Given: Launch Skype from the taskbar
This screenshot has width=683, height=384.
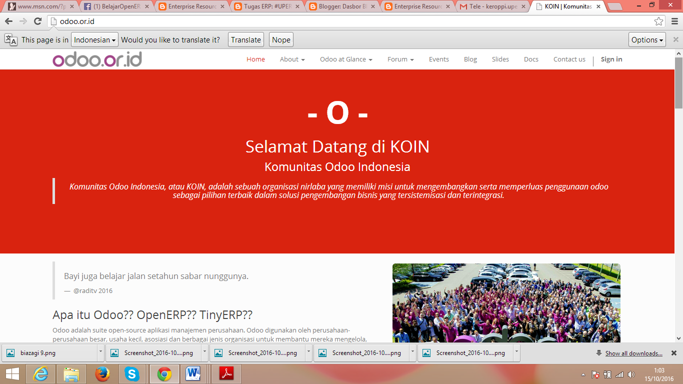Looking at the screenshot, I should pos(132,374).
